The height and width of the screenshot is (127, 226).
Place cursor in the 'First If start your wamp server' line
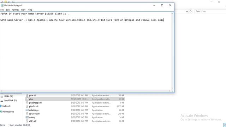35,14
